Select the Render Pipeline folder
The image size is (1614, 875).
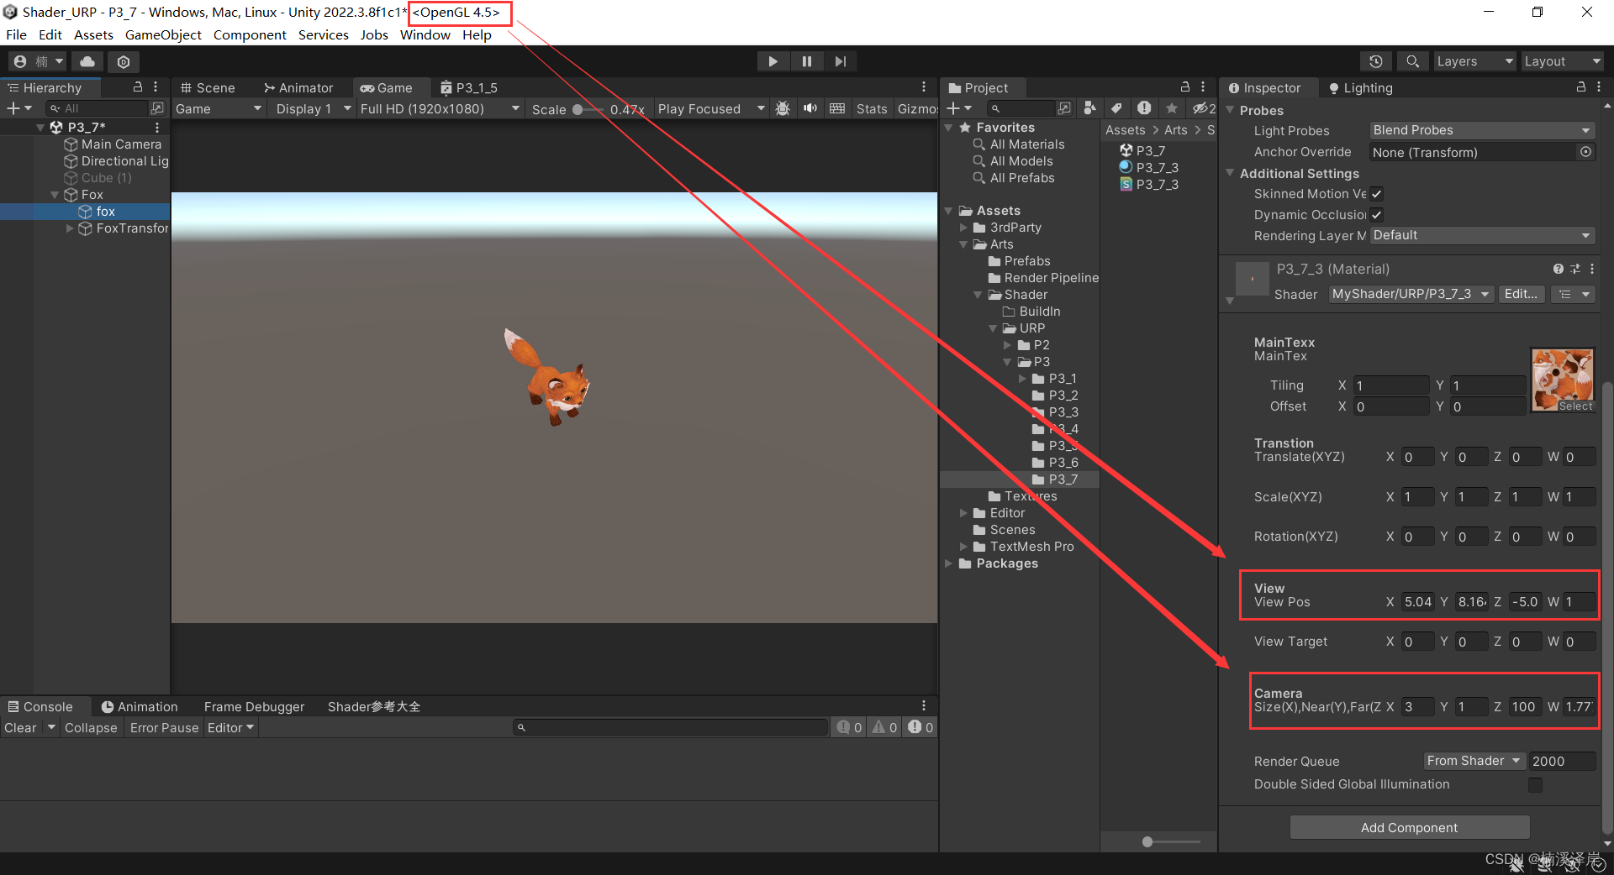pyautogui.click(x=1043, y=277)
